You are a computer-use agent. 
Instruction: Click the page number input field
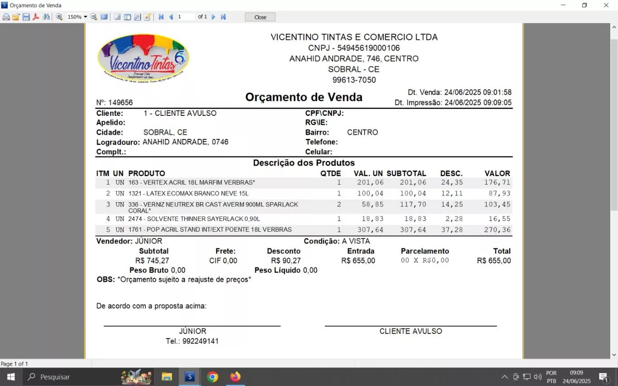pos(185,17)
